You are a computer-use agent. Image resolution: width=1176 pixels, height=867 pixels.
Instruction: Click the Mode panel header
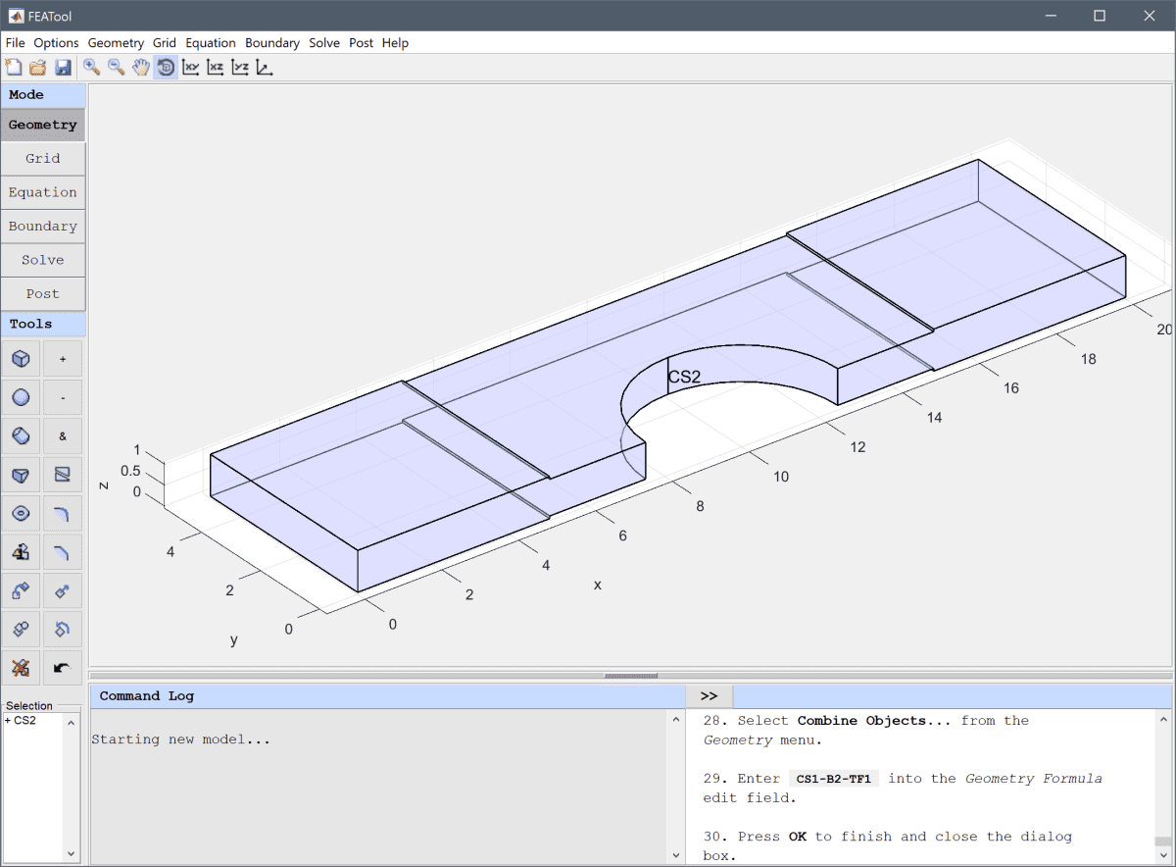pos(43,95)
